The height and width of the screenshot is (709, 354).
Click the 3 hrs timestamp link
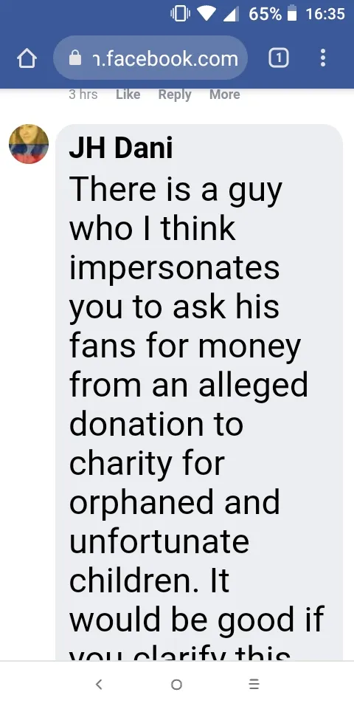coord(83,95)
